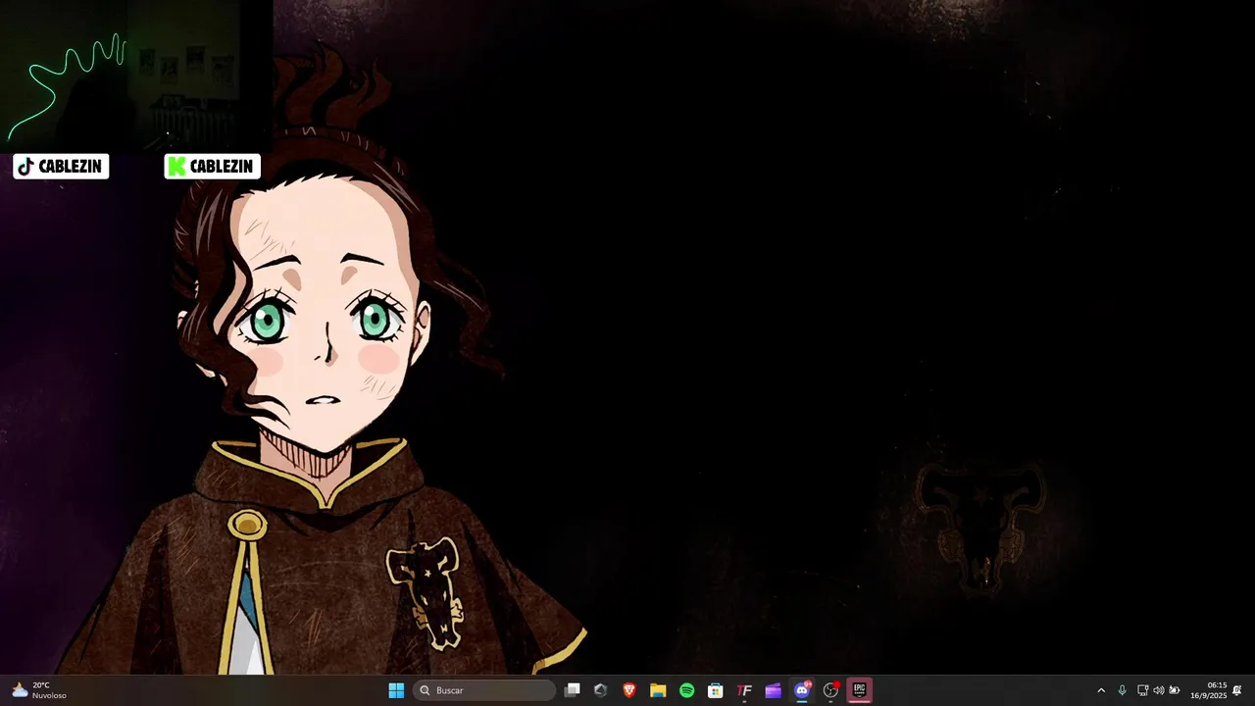Open the TF app icon on the taskbar
This screenshot has width=1255, height=706.
[x=744, y=690]
